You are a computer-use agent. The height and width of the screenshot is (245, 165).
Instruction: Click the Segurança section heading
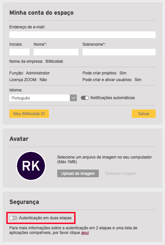(x=24, y=202)
